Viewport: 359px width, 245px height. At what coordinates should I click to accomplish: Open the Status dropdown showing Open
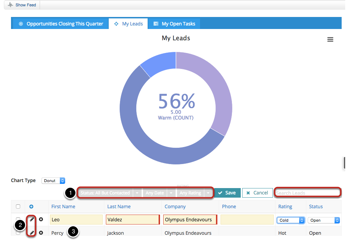pos(324,220)
